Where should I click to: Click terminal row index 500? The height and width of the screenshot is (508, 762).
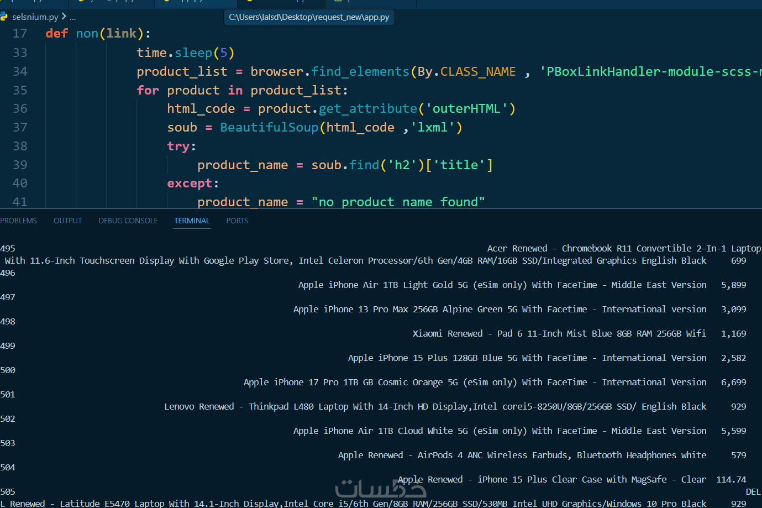pyautogui.click(x=8, y=370)
